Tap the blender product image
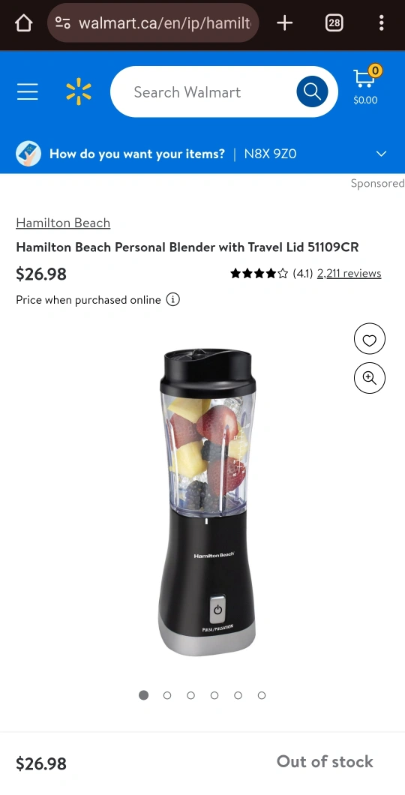 click(207, 502)
